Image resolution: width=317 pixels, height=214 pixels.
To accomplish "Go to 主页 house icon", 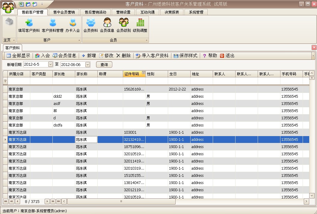I will tap(9, 22).
